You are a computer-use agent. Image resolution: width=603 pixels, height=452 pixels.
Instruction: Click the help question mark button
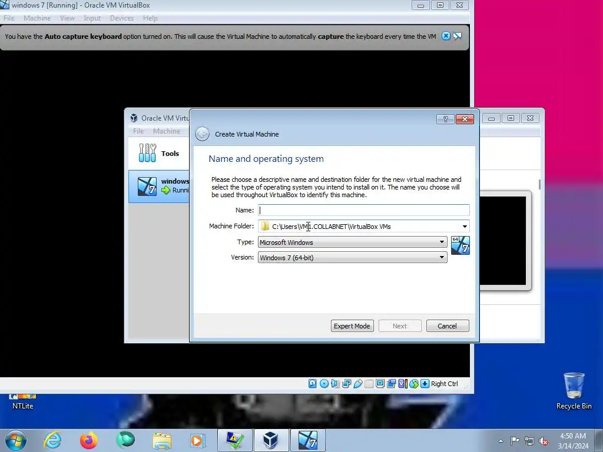[x=445, y=119]
